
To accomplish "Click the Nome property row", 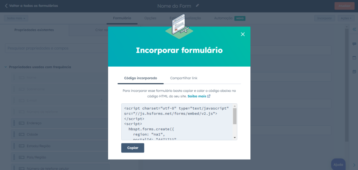I will (x=60, y=78).
